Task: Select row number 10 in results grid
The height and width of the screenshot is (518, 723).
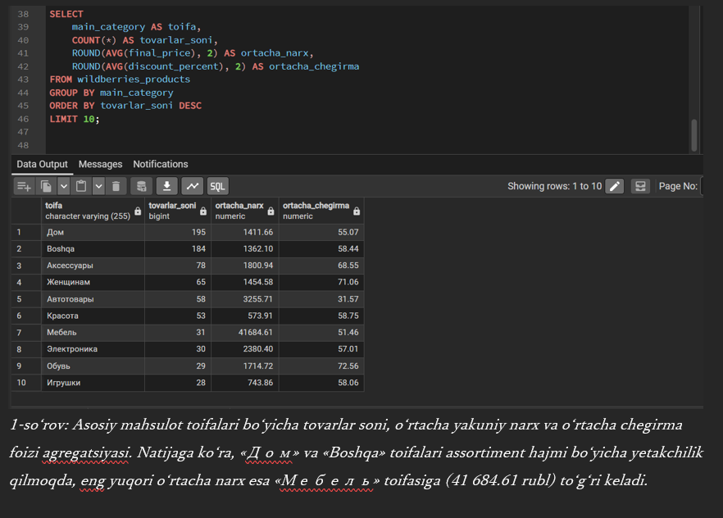Action: [26, 383]
